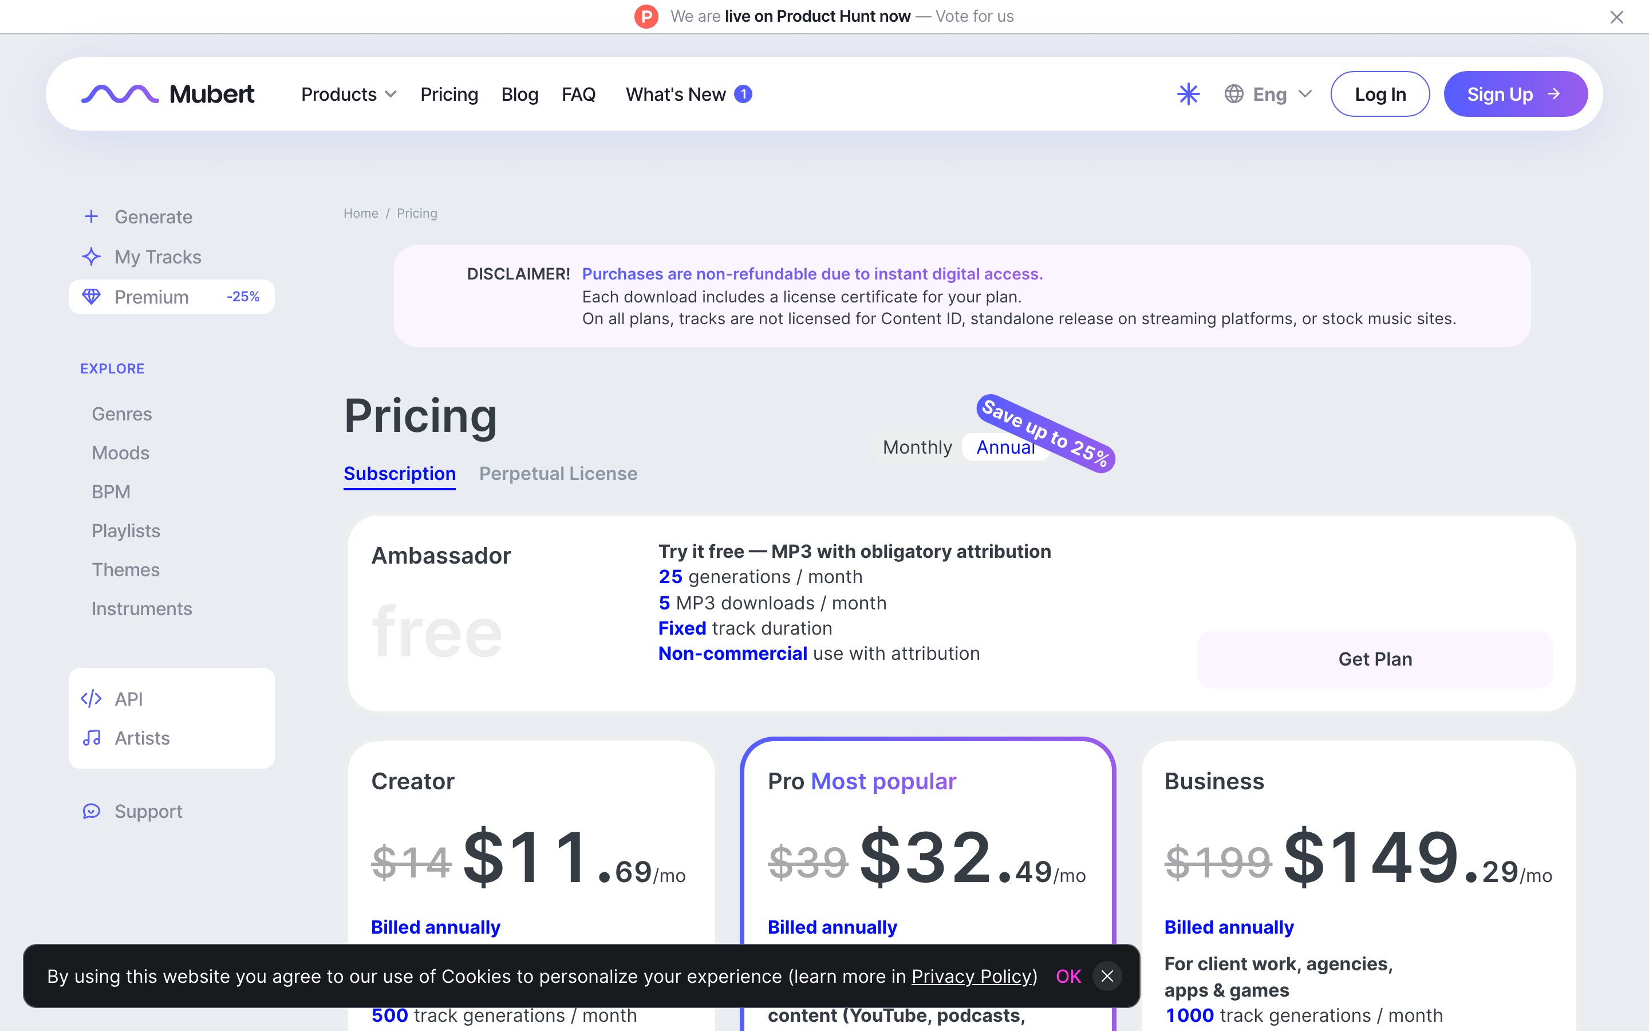Viewport: 1649px width, 1031px height.
Task: Open the Pricing nav link
Action: pos(449,94)
